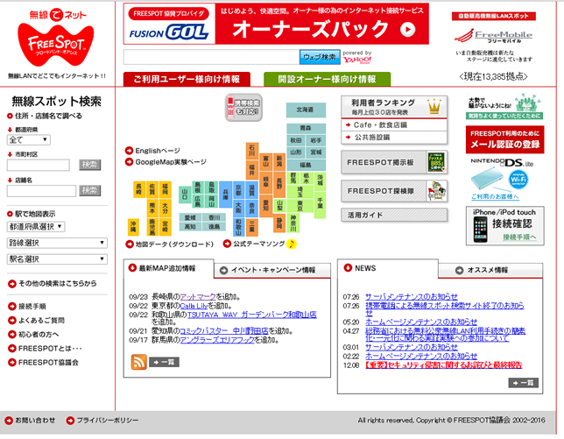The image size is (564, 439).
Task: Open the privacy policy footer link
Action: pos(102,421)
